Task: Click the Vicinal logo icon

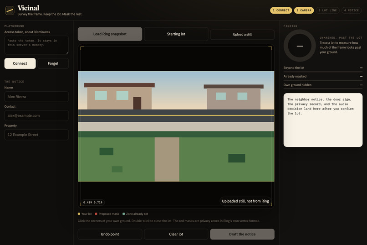Action: (x=10, y=10)
